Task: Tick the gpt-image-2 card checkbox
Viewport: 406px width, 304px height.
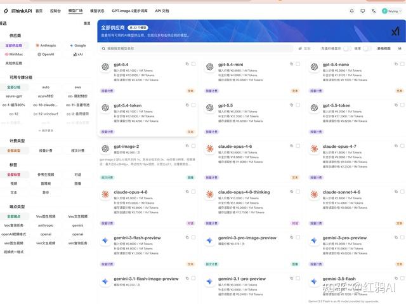Action: click(193, 146)
